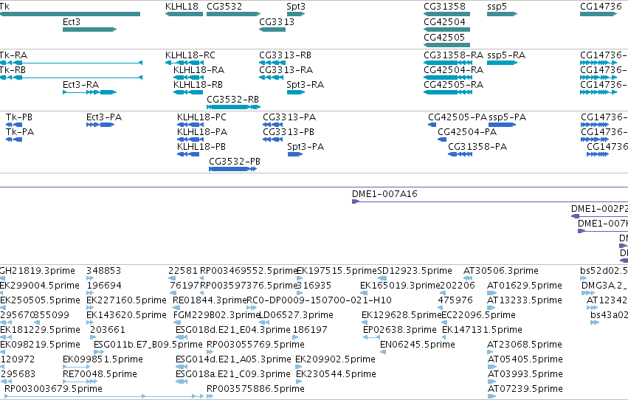Viewport: 628px width, 400px height.
Task: Select the KLHL18-RC transcript label
Action: [190, 55]
